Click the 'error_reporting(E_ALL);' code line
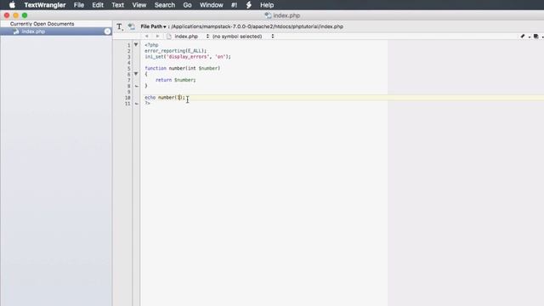The image size is (544, 306). 176,51
